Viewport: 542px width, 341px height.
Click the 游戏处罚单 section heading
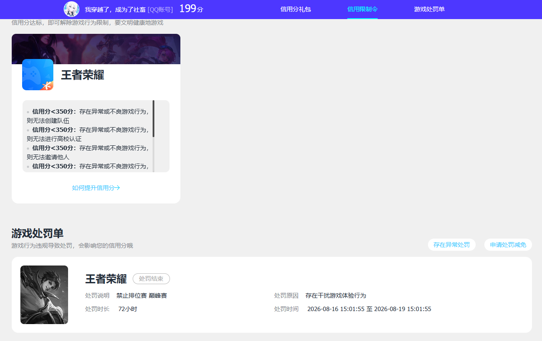click(x=37, y=233)
